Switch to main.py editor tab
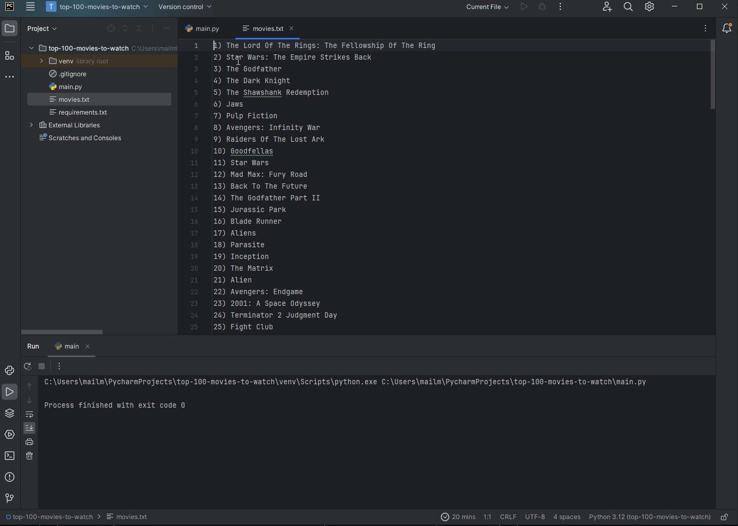The height and width of the screenshot is (526, 738). (203, 29)
